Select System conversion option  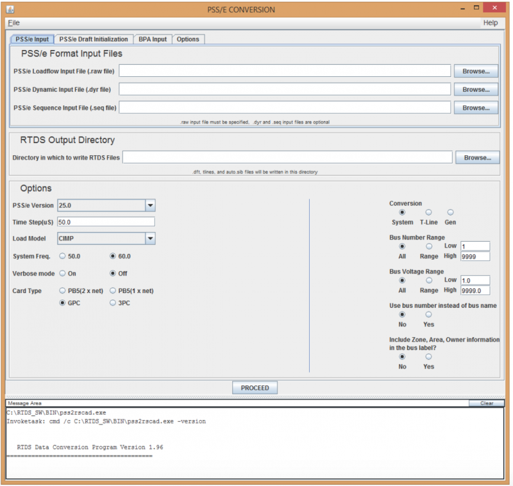coord(402,213)
